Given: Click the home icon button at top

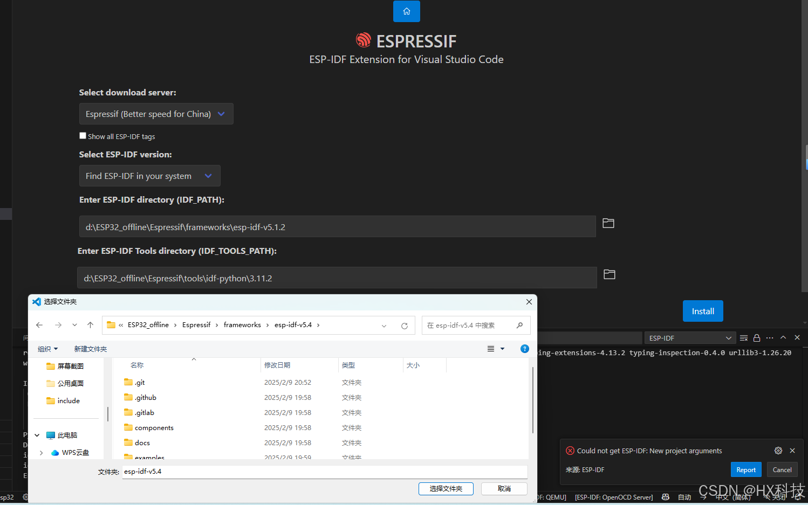Looking at the screenshot, I should coord(406,11).
